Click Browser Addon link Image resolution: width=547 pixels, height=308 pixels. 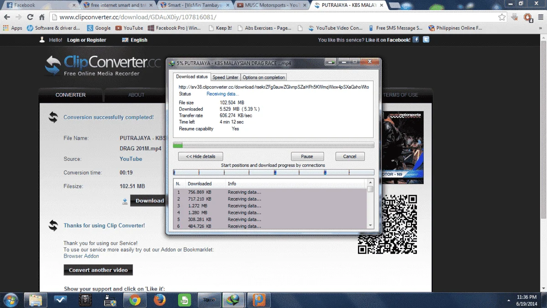click(81, 256)
